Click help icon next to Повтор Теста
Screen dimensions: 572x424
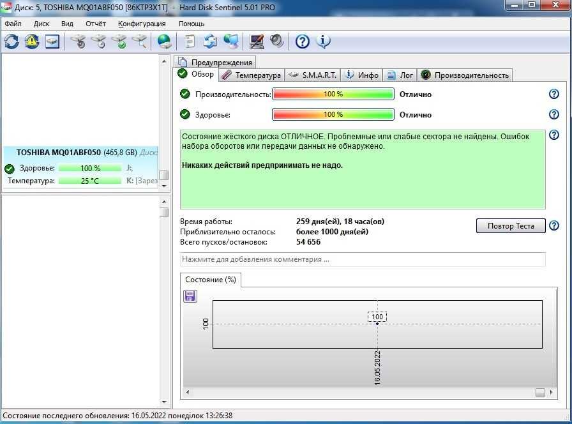[x=553, y=225]
